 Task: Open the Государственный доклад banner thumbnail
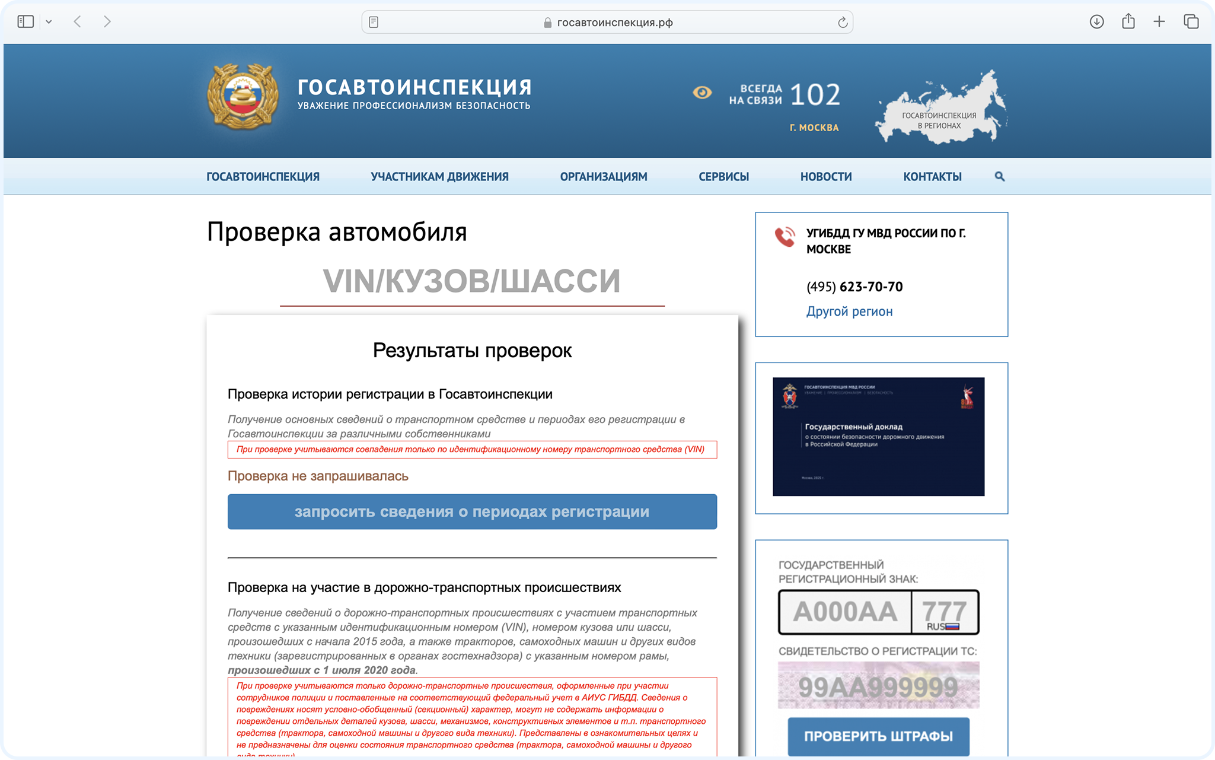click(878, 437)
